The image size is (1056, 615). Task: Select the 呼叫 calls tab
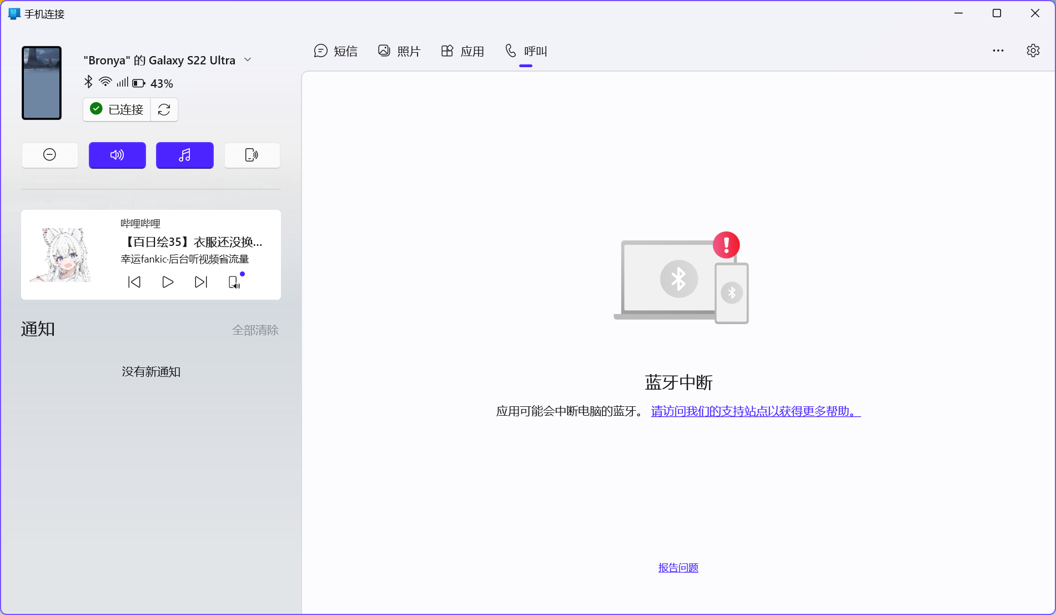pyautogui.click(x=526, y=51)
